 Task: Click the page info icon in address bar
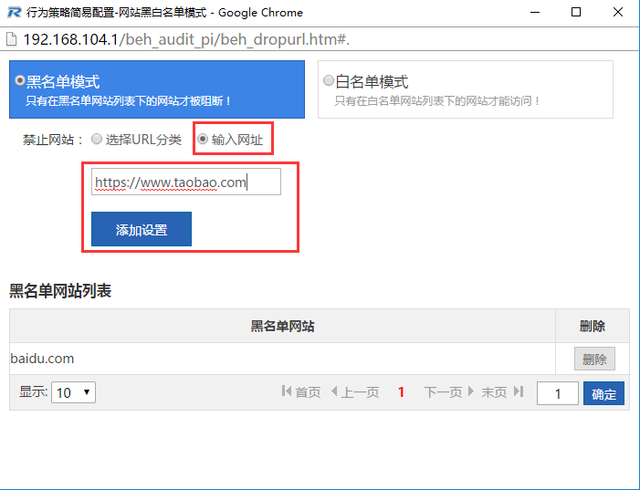point(12,40)
